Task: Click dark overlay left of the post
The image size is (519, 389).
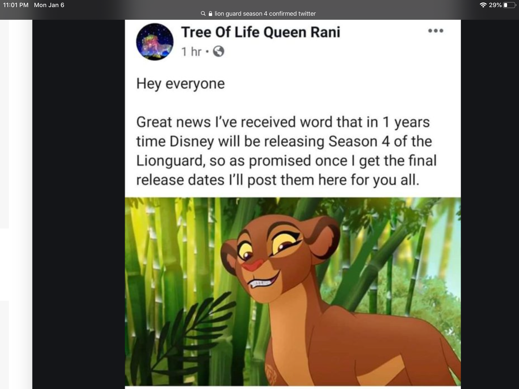Action: (79, 203)
